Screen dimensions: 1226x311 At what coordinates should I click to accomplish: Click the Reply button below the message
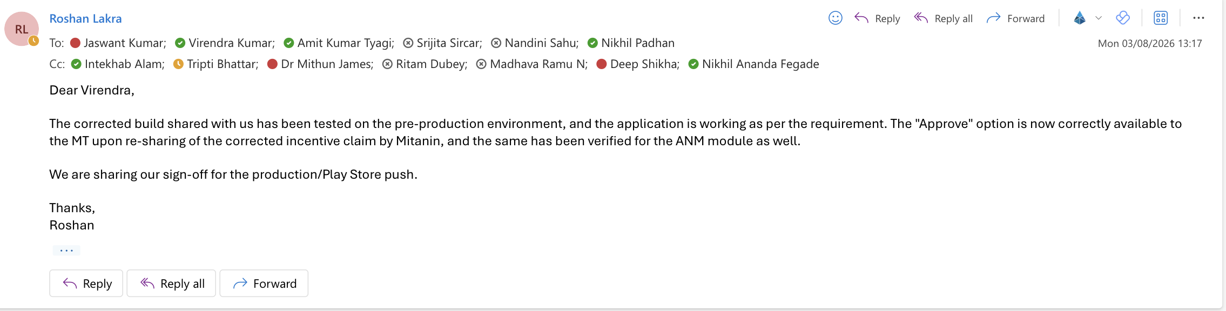[86, 283]
